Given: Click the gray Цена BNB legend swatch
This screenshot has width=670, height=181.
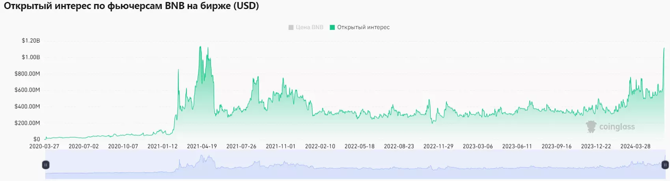Looking at the screenshot, I should pos(291,27).
